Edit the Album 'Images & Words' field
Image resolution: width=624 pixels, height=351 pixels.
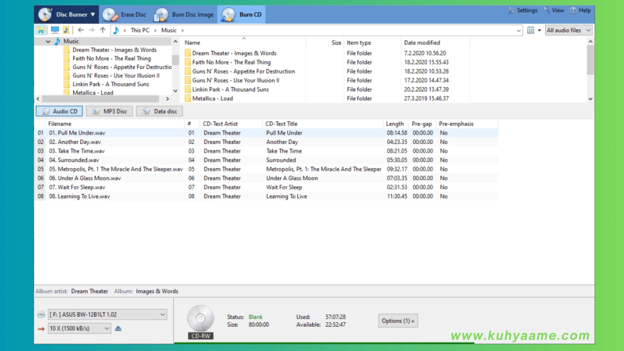(157, 291)
